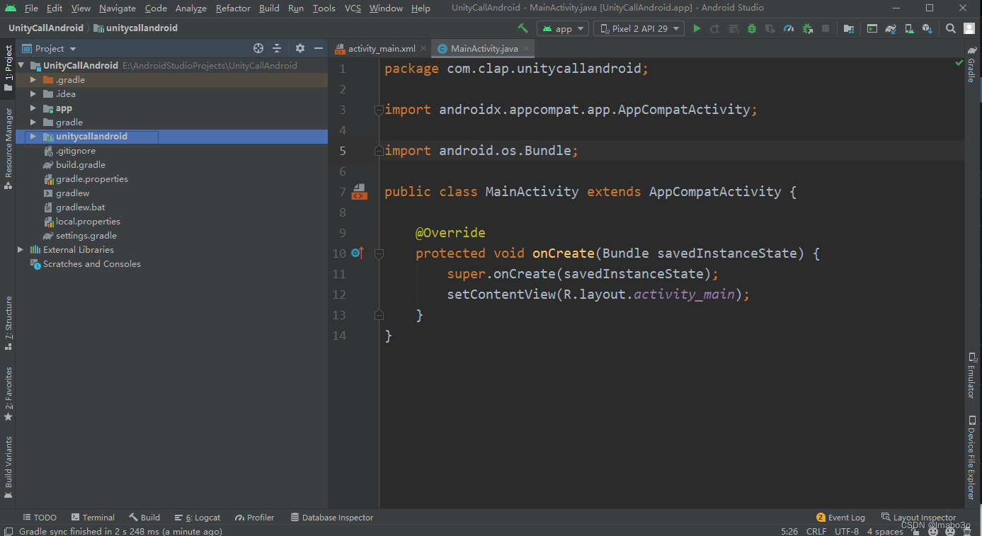Click the Apply Code Changes icon

(x=733, y=29)
